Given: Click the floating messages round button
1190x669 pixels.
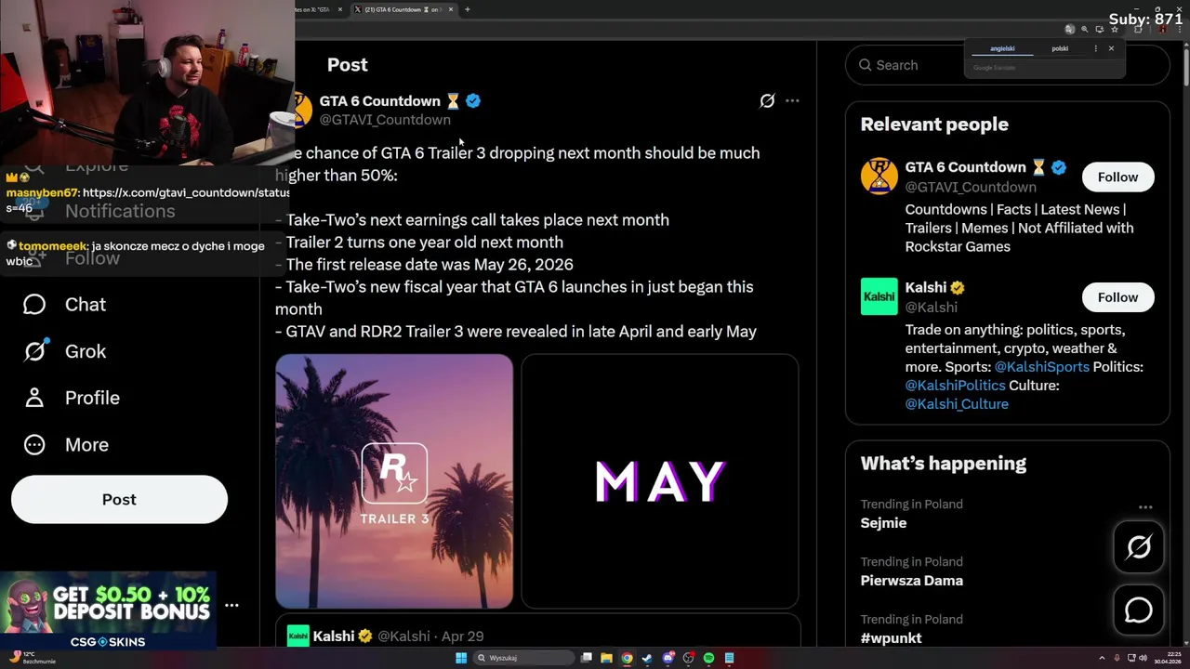Looking at the screenshot, I should click(1139, 610).
